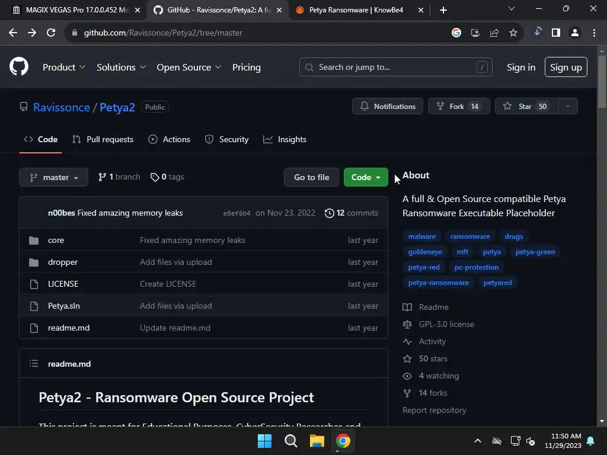Open the Star list dropdown arrow

click(x=568, y=107)
